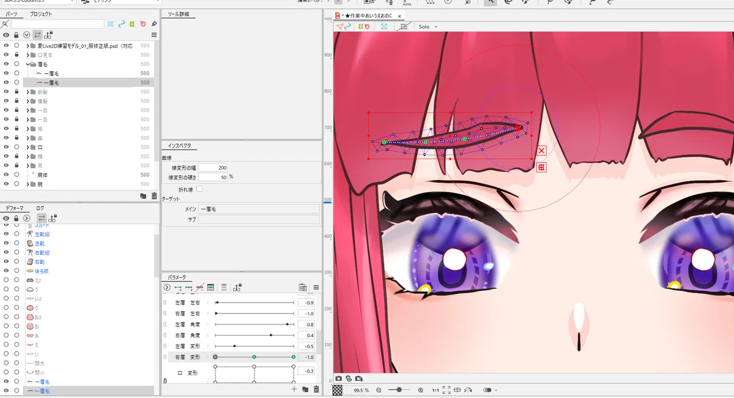Expand the psd model folder in Parts
The width and height of the screenshot is (734, 398).
28,46
